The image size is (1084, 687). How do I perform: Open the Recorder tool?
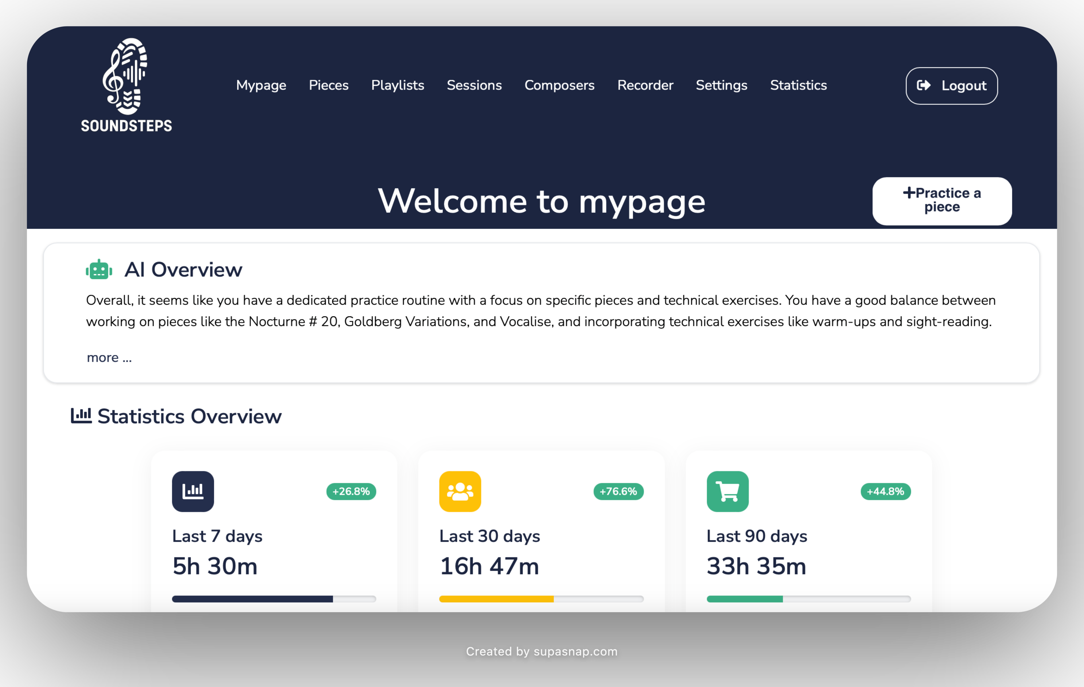[645, 85]
